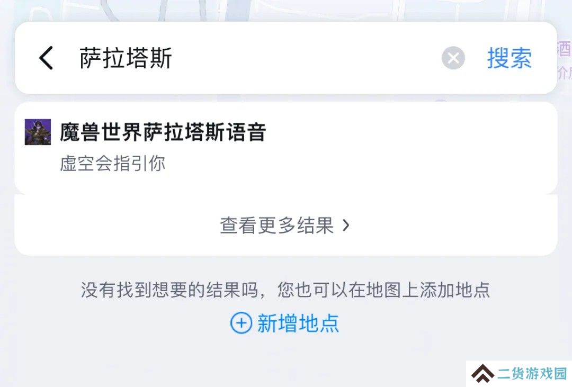Click the partially visible 介 text at right edge

point(565,73)
